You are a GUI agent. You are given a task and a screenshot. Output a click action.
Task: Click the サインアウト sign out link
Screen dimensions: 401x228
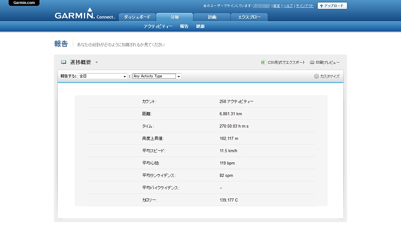(305, 6)
